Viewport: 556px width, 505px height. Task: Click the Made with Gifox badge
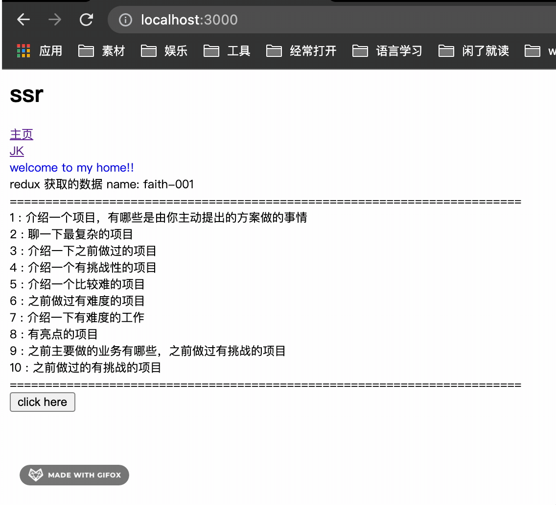point(74,475)
